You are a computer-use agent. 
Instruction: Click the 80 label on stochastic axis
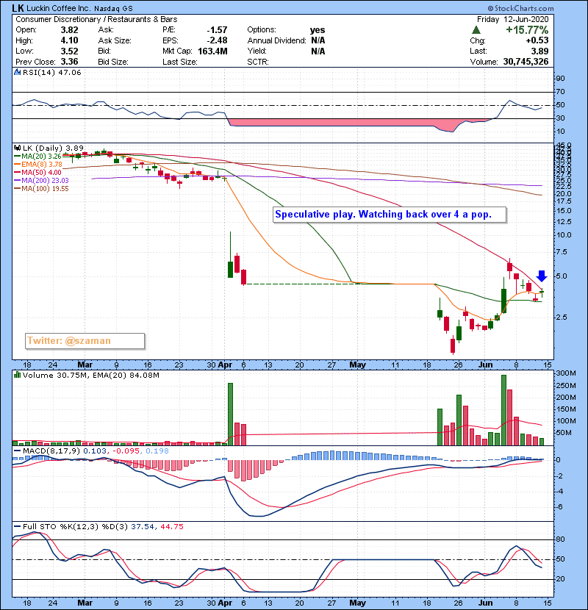click(x=560, y=539)
